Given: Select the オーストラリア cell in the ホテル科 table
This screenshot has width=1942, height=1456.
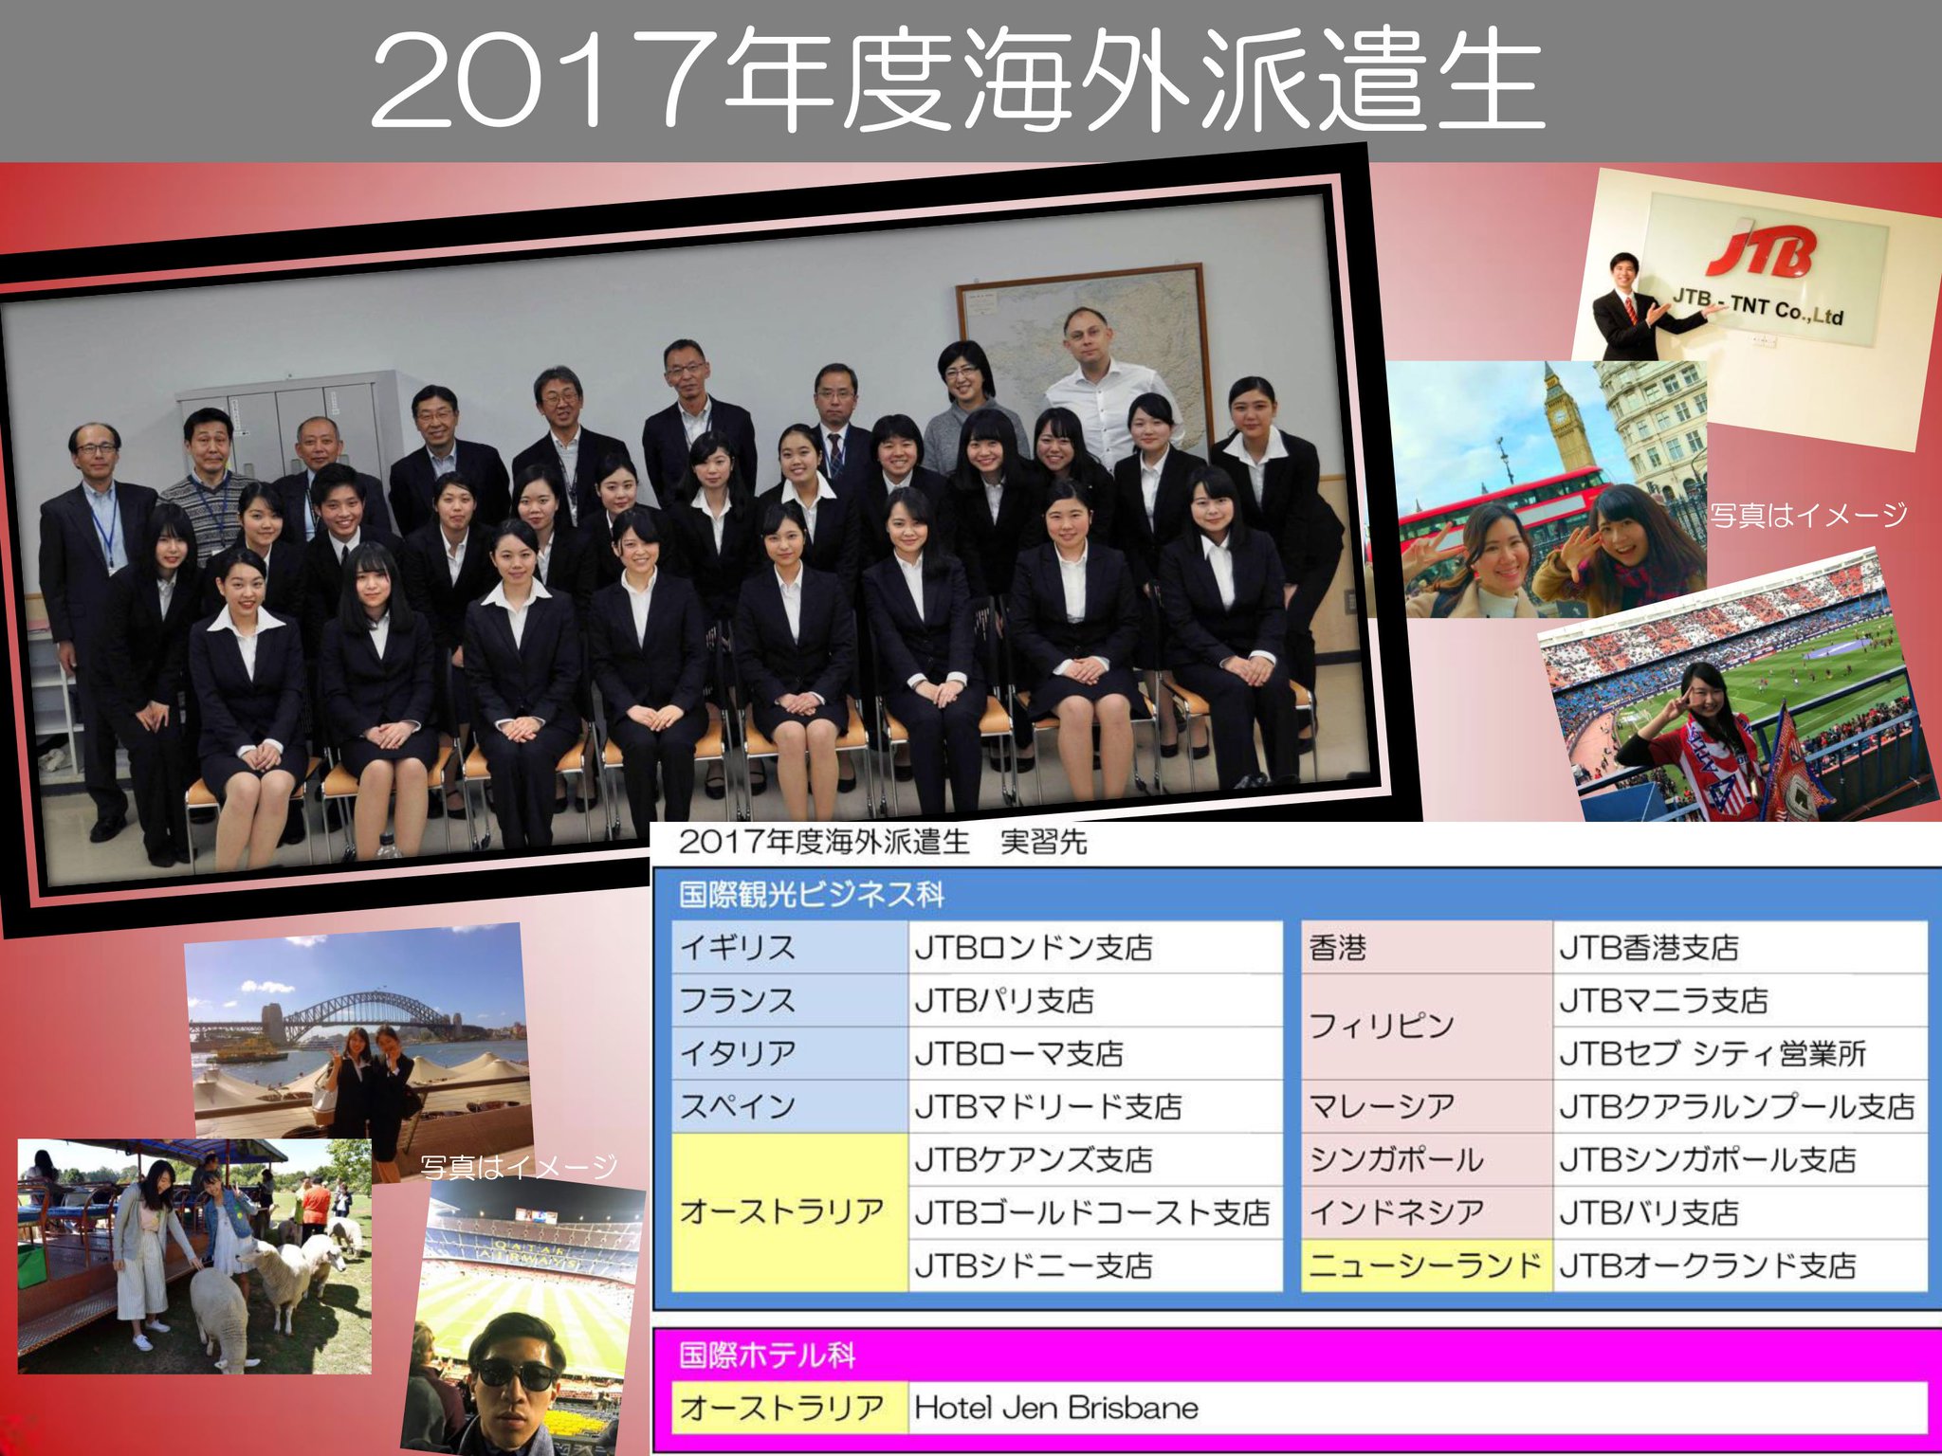Looking at the screenshot, I should click(x=790, y=1408).
